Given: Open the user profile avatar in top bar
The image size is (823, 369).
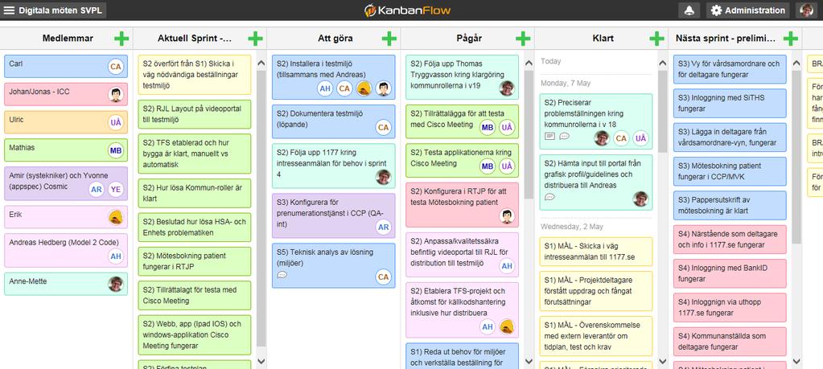Looking at the screenshot, I should 805,10.
